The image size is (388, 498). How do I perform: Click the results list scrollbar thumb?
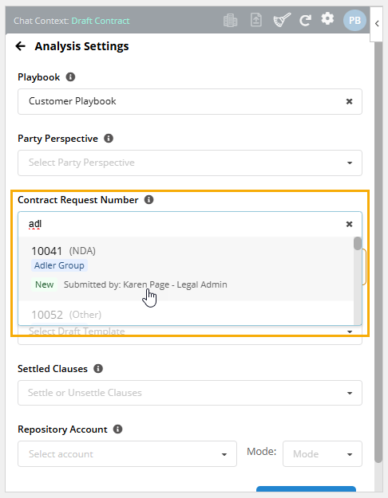[358, 244]
